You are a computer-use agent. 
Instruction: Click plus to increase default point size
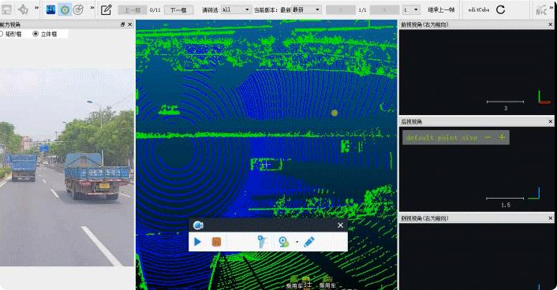(x=502, y=137)
